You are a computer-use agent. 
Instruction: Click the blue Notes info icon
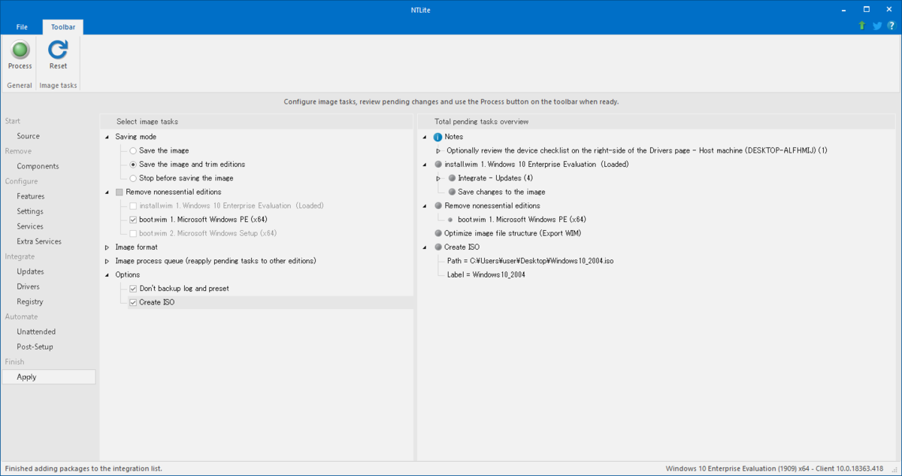tap(438, 137)
